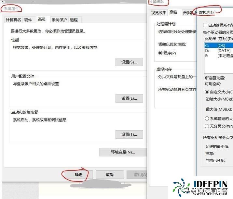Image resolution: width=233 pixels, height=199 pixels.
Task: Open 环境变量(N) dialog
Action: 123,152
